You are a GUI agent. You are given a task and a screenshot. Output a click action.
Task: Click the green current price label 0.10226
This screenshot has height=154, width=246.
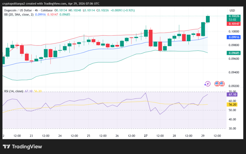[x=234, y=16]
